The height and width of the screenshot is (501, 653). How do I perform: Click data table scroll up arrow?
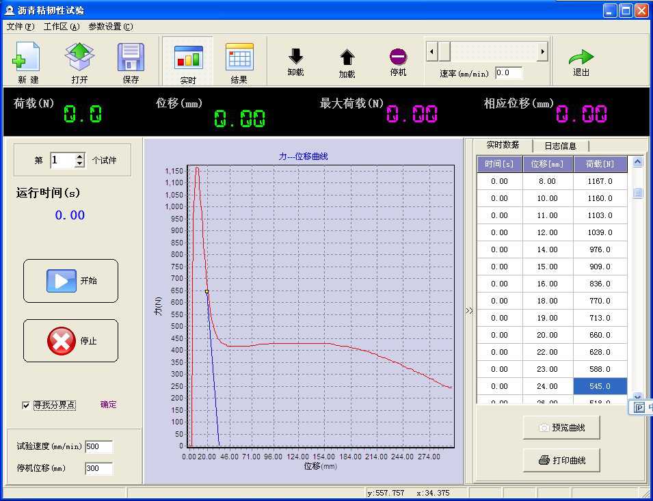pyautogui.click(x=637, y=162)
